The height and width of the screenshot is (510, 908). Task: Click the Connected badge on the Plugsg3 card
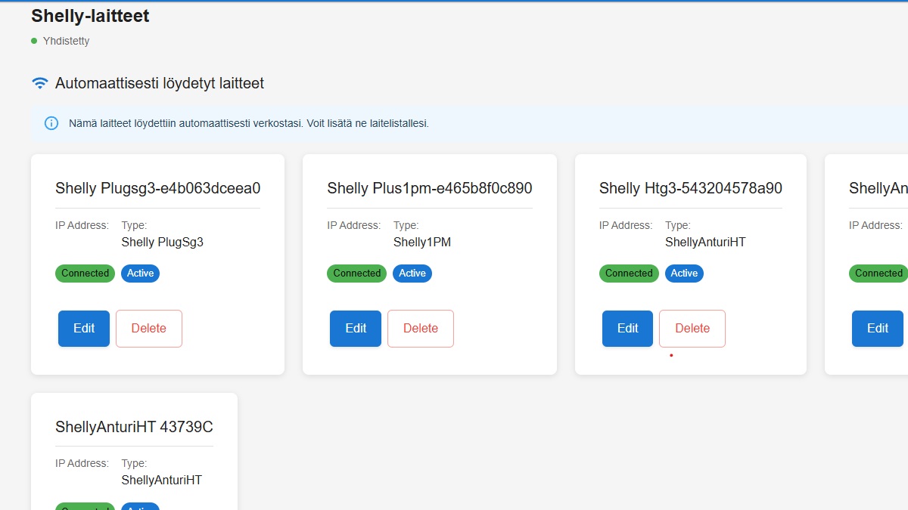click(85, 274)
